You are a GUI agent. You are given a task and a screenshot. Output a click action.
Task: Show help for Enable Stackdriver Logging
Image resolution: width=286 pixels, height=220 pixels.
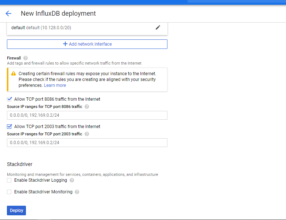pyautogui.click(x=72, y=180)
